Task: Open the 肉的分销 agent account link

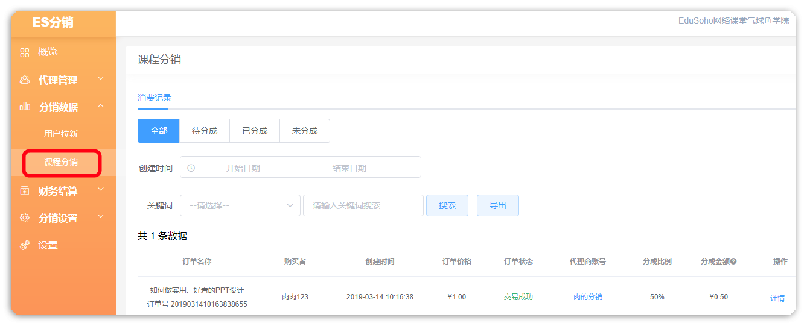Action: click(x=587, y=296)
